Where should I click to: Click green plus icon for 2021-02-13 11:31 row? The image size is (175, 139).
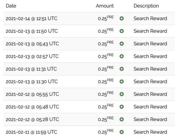(121, 69)
